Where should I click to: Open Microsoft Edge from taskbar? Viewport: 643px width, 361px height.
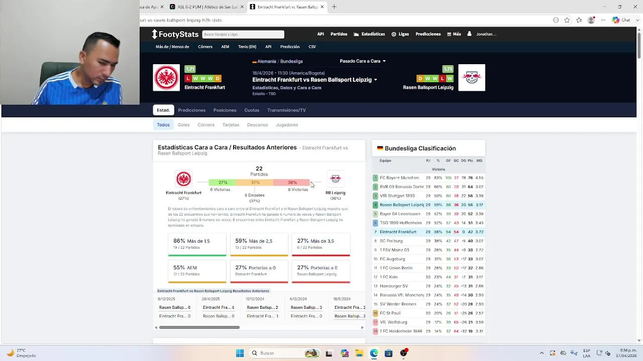coord(374,353)
